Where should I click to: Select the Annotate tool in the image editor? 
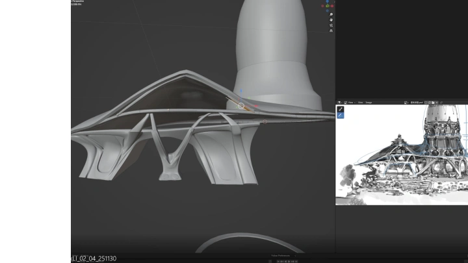point(341,116)
